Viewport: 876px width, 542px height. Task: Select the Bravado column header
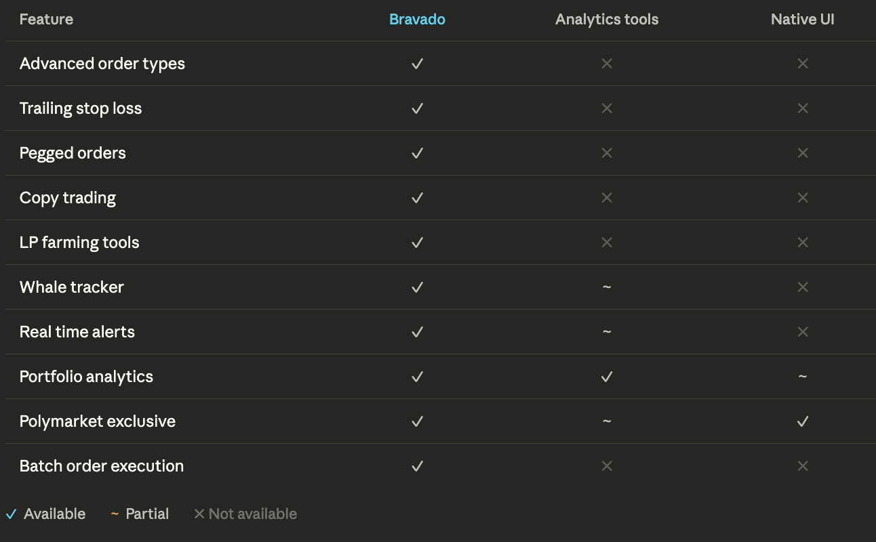[x=417, y=20]
